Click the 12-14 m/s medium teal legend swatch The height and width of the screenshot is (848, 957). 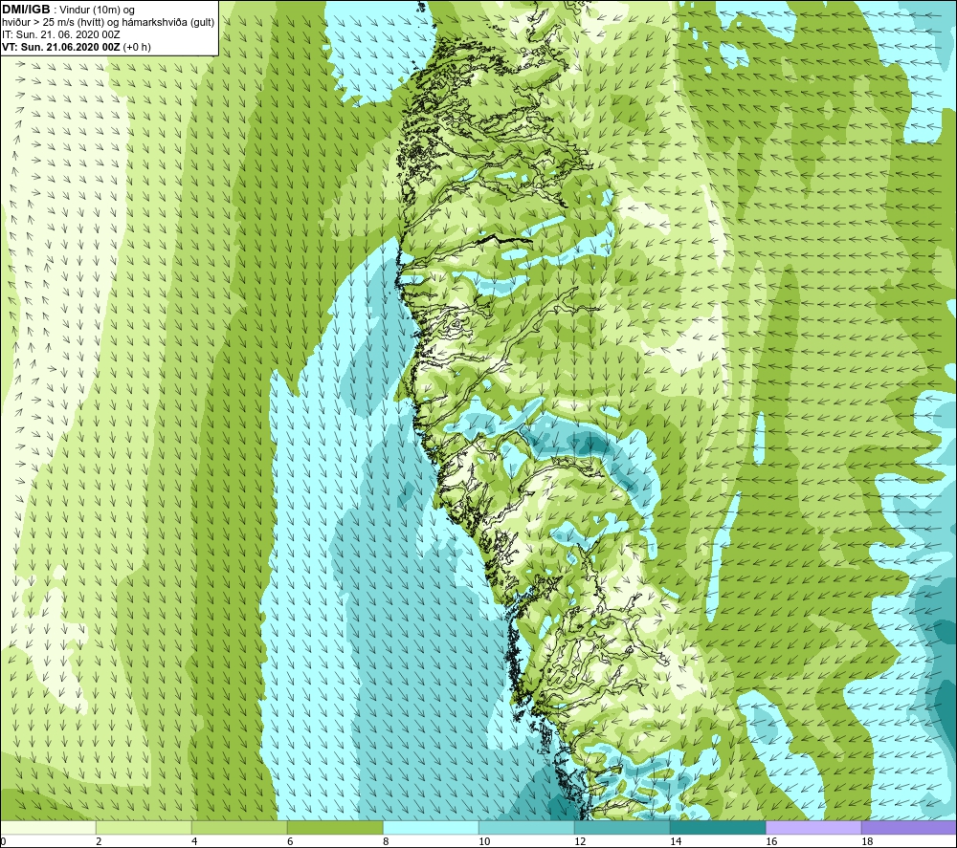pyautogui.click(x=622, y=828)
